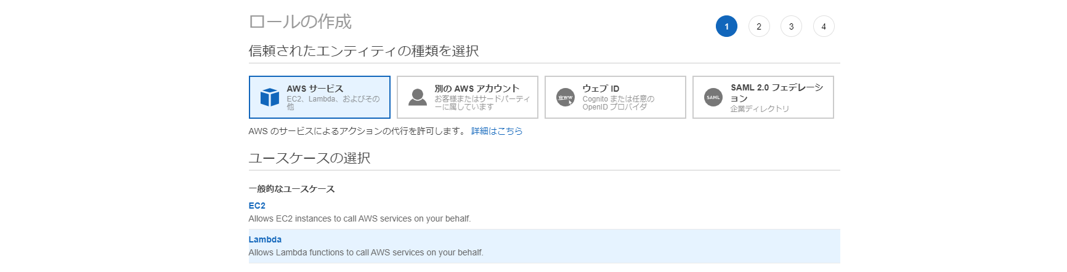1067x272 pixels.
Task: Open the 詳細はこちら link
Action: (497, 131)
